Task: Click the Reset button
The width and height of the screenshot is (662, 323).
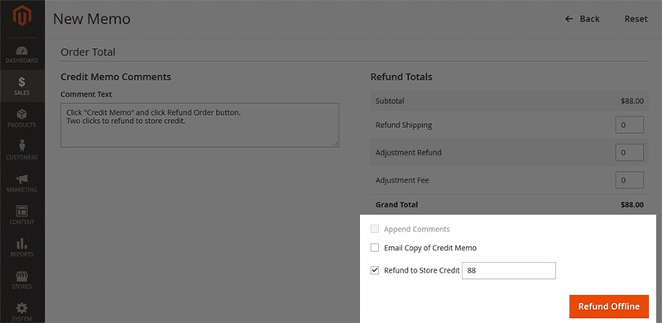Action: pos(636,19)
